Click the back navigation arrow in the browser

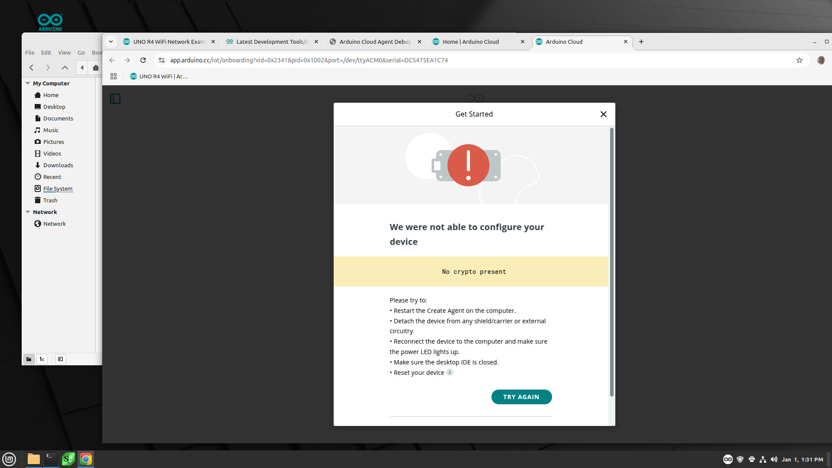coord(112,60)
